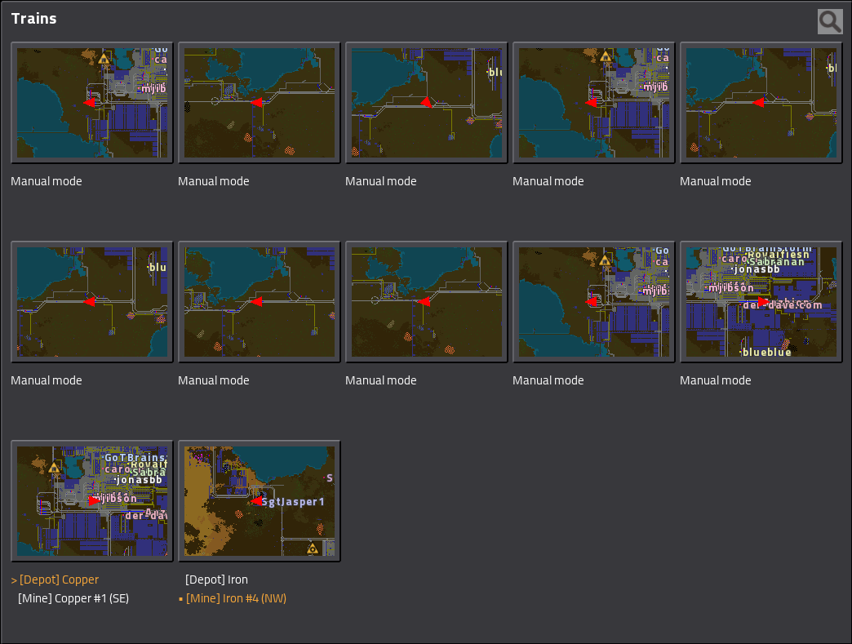Open first train minimap in second row

[x=92, y=302]
